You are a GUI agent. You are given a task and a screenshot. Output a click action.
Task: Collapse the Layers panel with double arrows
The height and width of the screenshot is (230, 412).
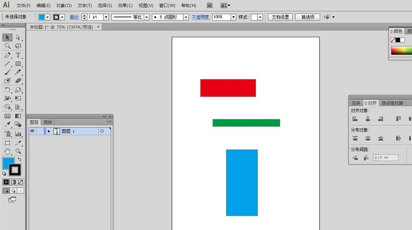104,116
